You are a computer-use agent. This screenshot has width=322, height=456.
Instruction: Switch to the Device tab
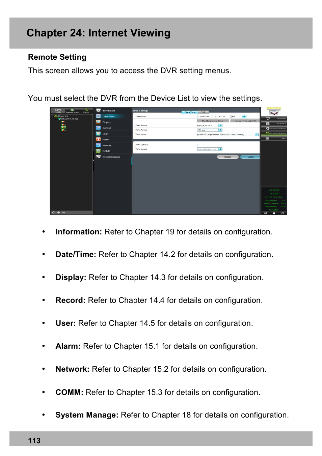(x=58, y=111)
